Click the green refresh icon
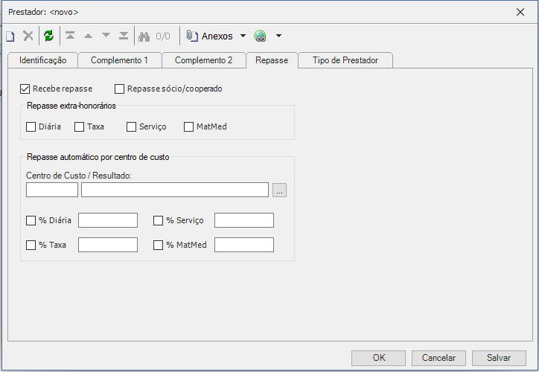This screenshot has width=539, height=372. tap(49, 36)
